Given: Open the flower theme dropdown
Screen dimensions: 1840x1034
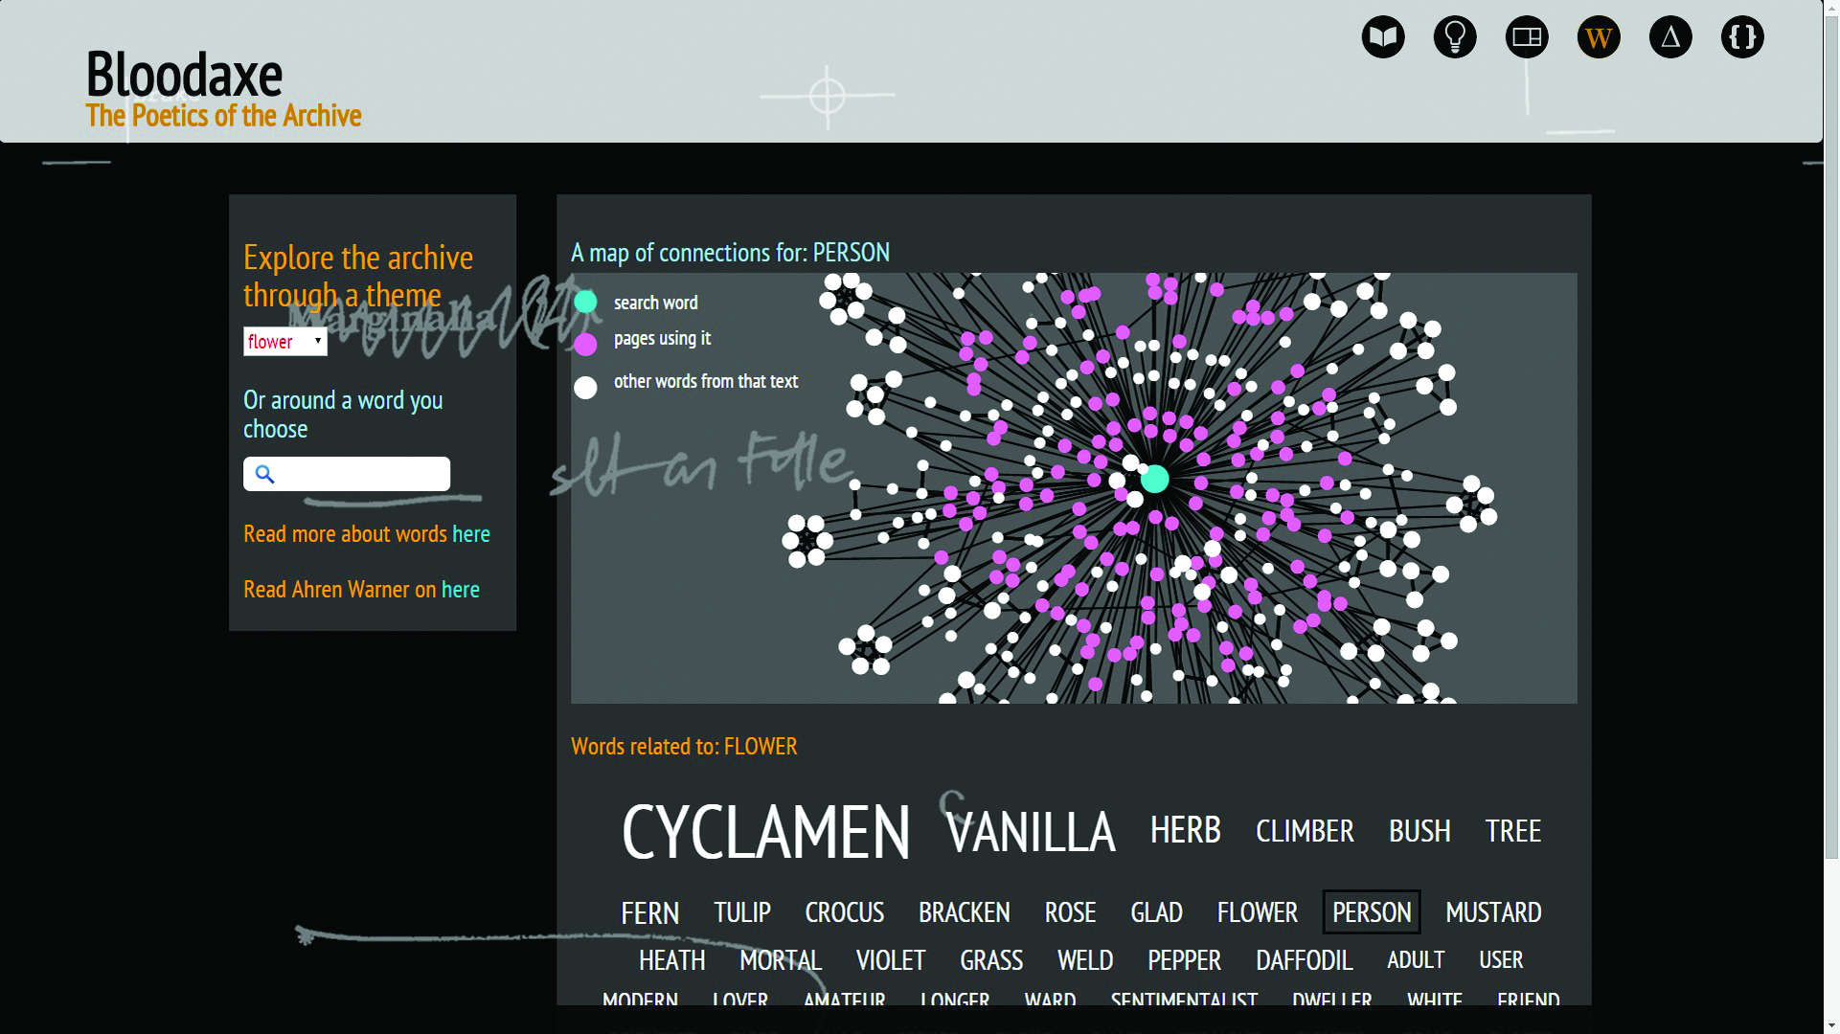Looking at the screenshot, I should point(284,342).
